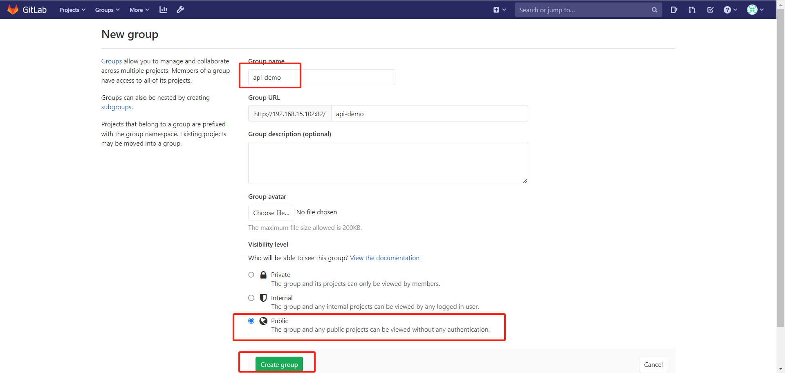Open the Admin Area wrench icon

click(180, 9)
